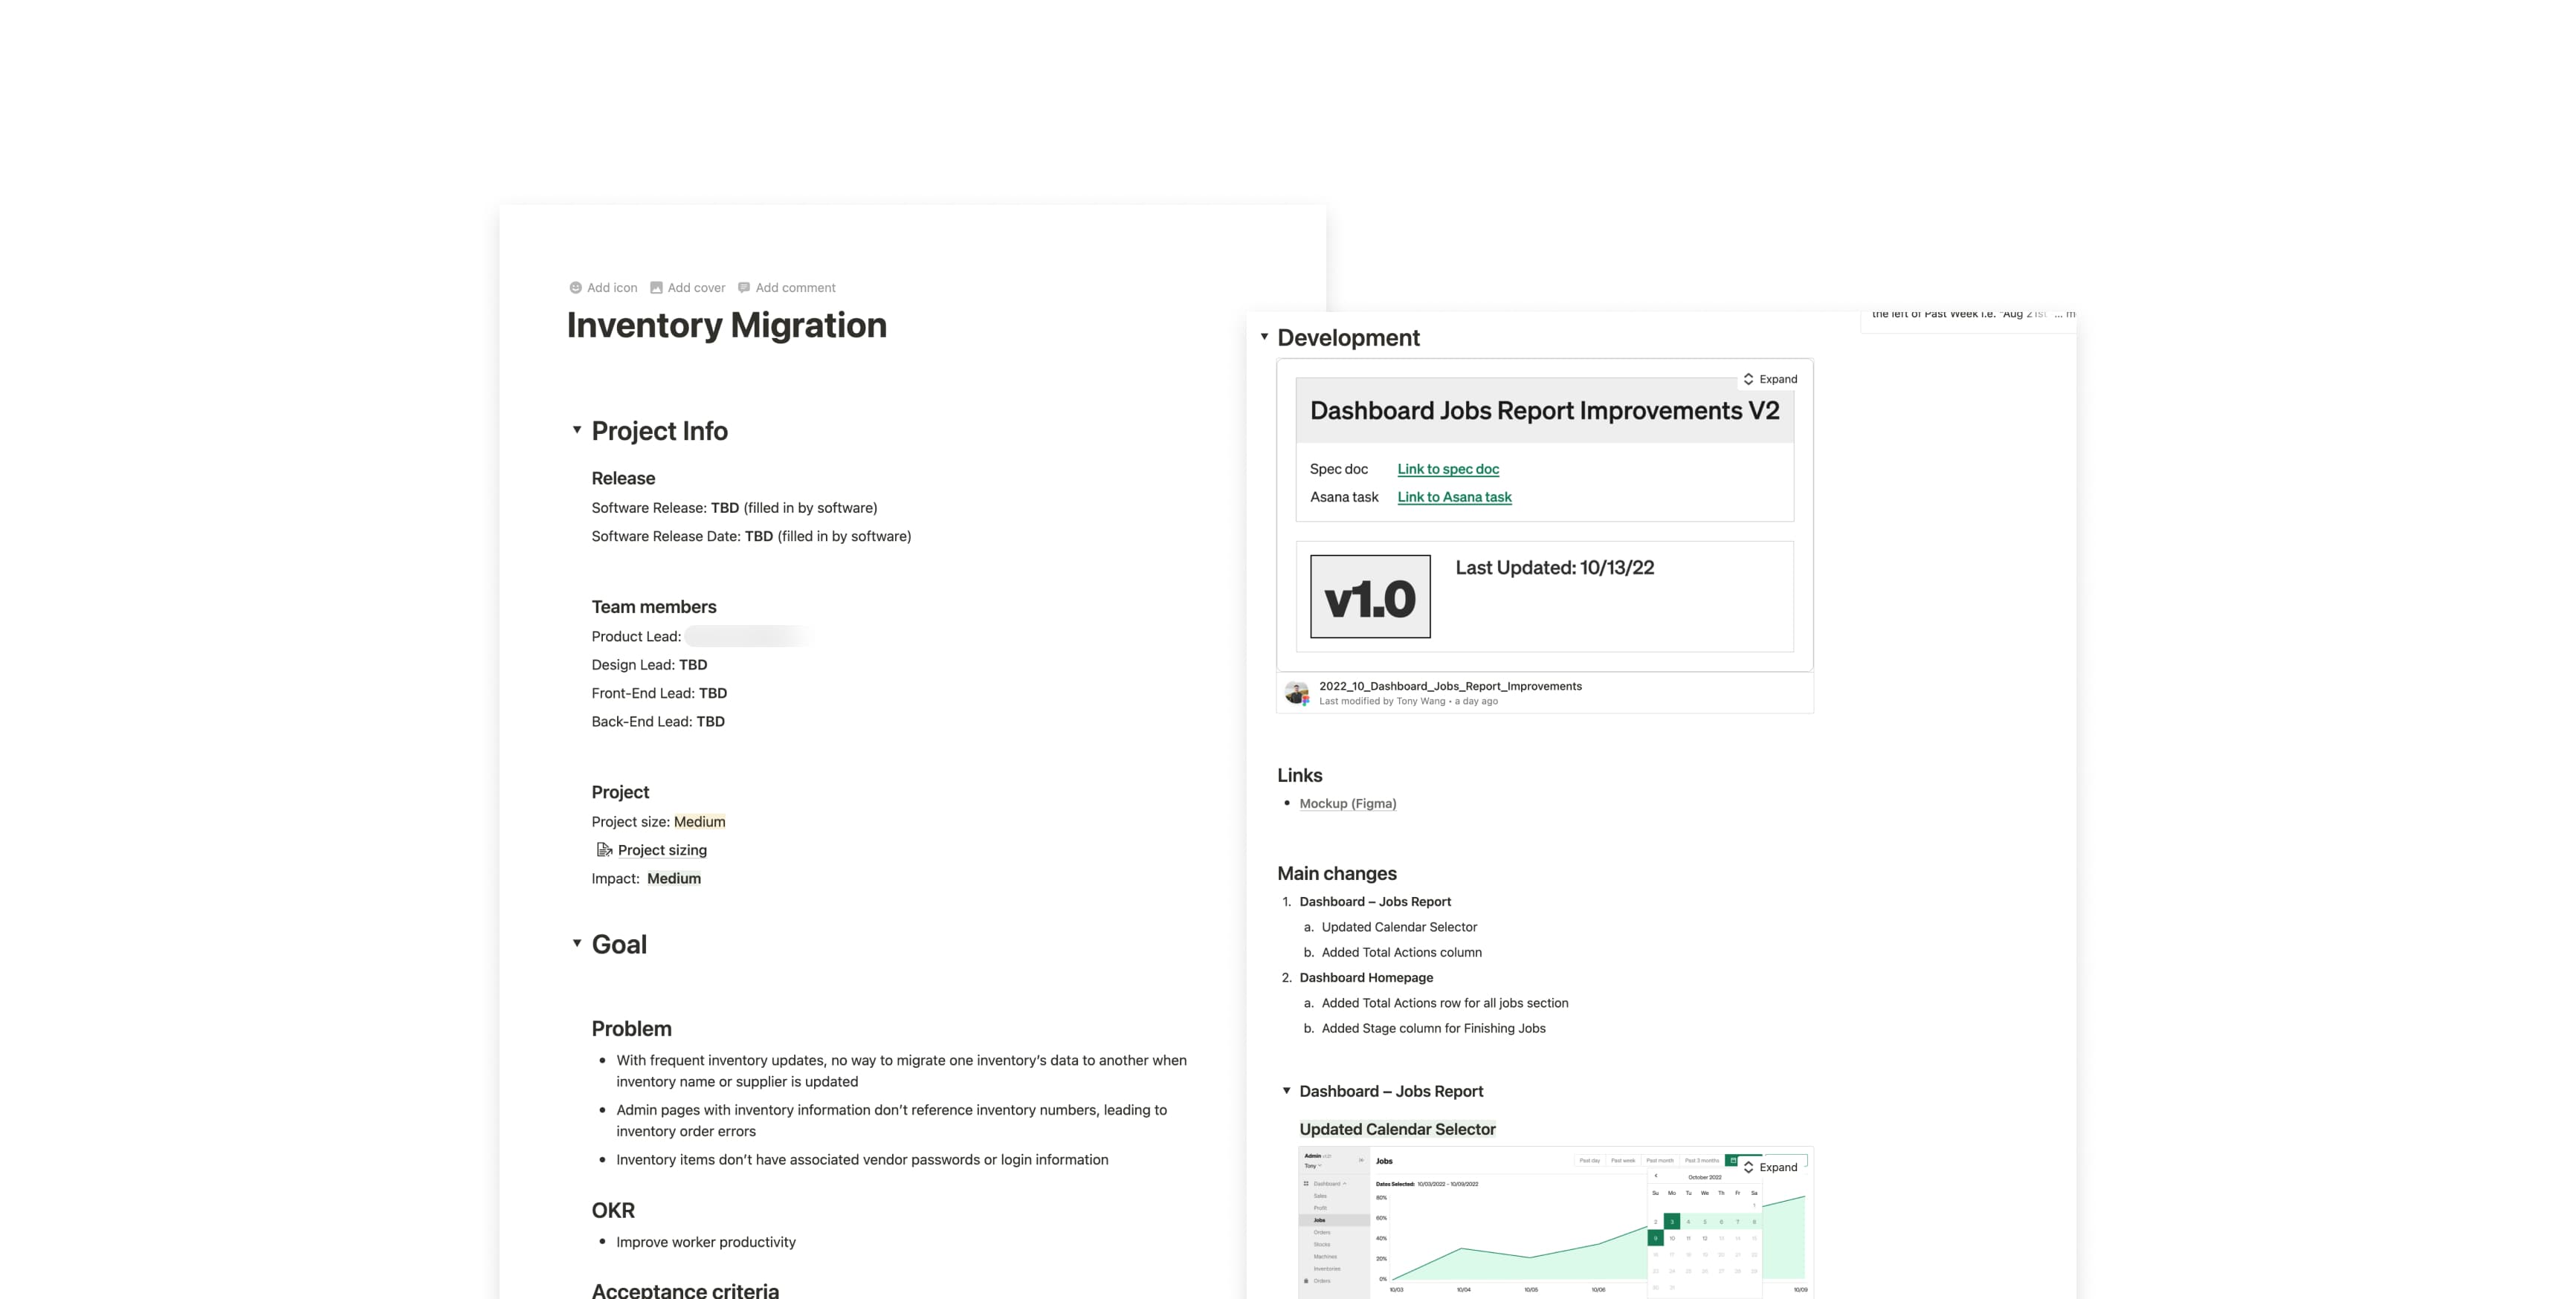Collapse the Development section
The width and height of the screenshot is (2576, 1299).
tap(1264, 337)
